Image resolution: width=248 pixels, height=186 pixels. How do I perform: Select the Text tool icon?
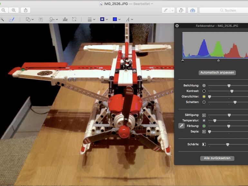[41, 19]
